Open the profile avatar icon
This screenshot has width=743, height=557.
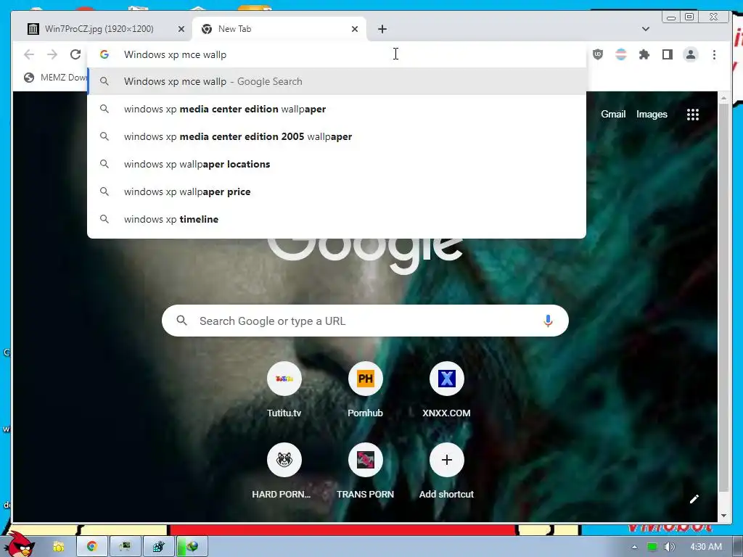pos(691,54)
